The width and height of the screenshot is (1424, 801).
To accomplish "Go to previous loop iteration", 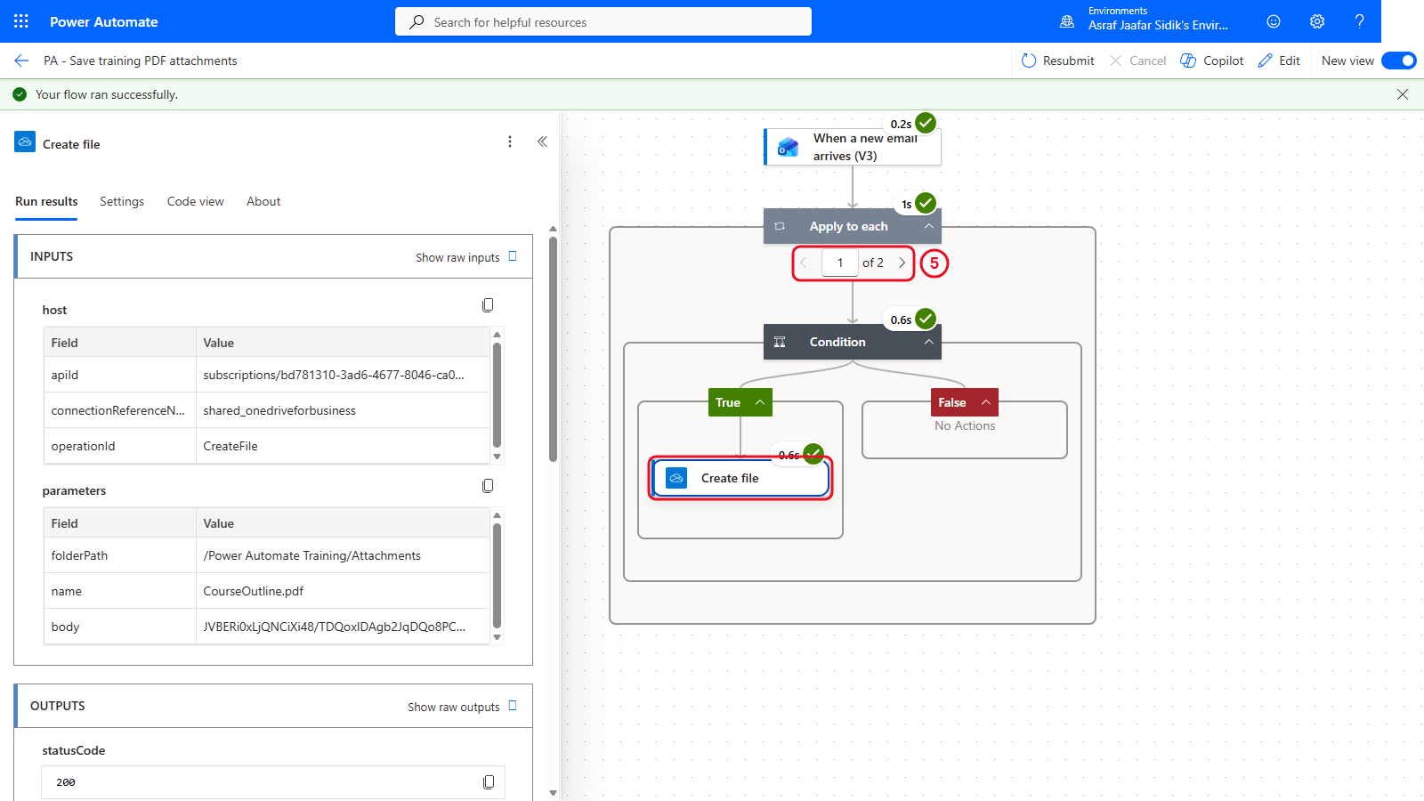I will pos(804,263).
